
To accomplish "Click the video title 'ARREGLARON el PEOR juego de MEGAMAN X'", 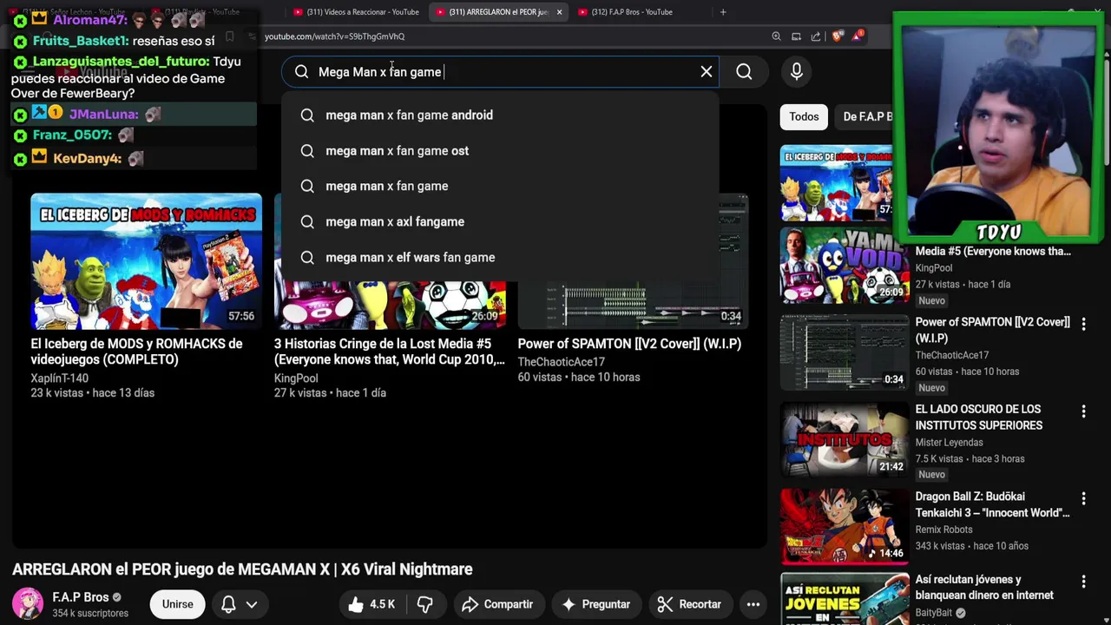I will click(x=242, y=569).
